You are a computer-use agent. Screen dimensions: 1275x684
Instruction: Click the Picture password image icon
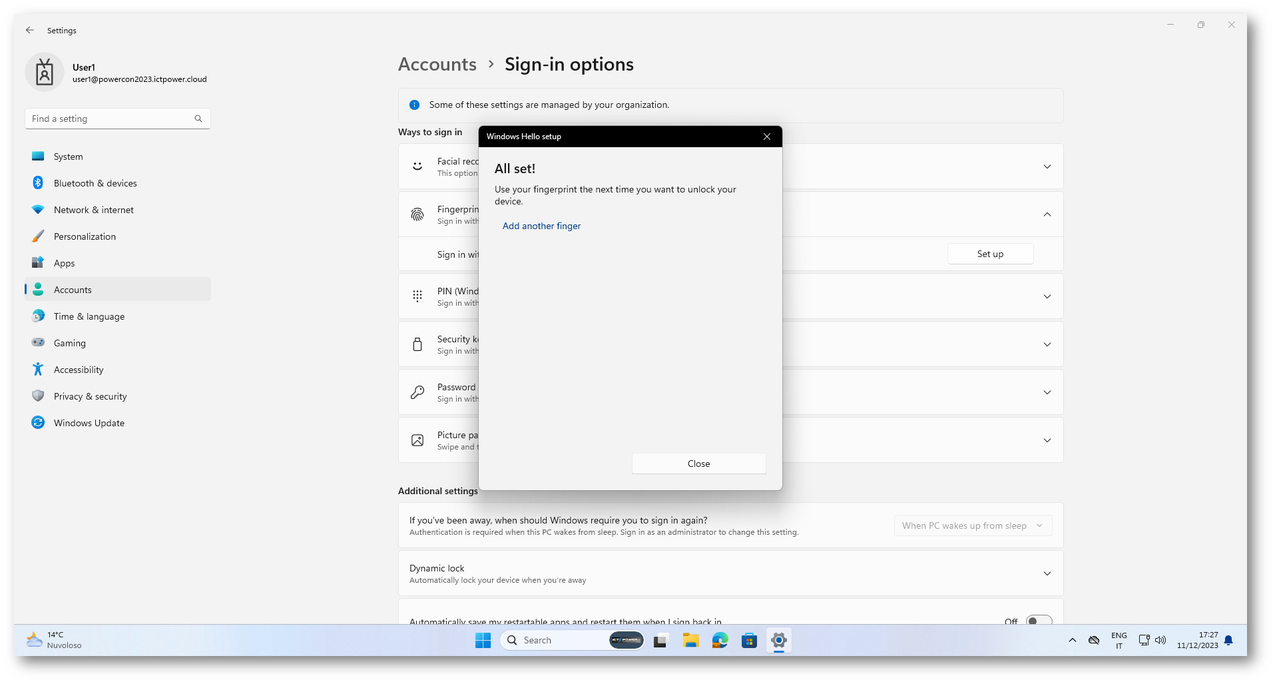[x=417, y=440]
